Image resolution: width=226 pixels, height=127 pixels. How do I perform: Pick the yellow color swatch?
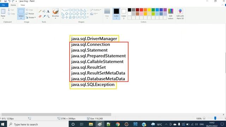[149, 10]
